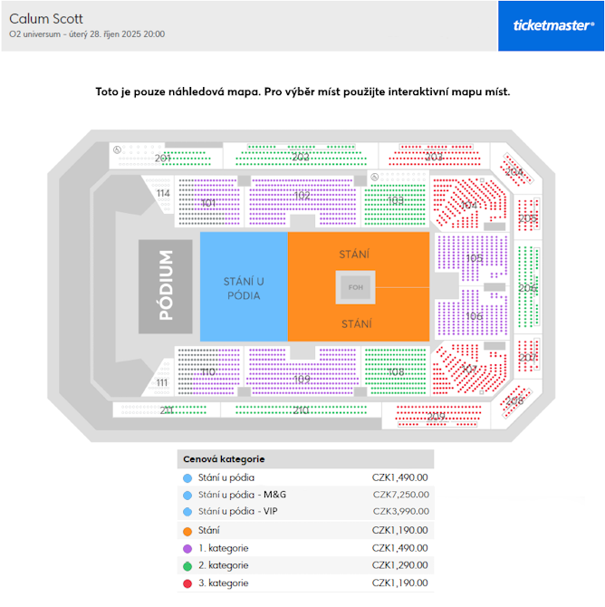Click the red 3. kategorie dot
This screenshot has width=605, height=607.
[187, 583]
